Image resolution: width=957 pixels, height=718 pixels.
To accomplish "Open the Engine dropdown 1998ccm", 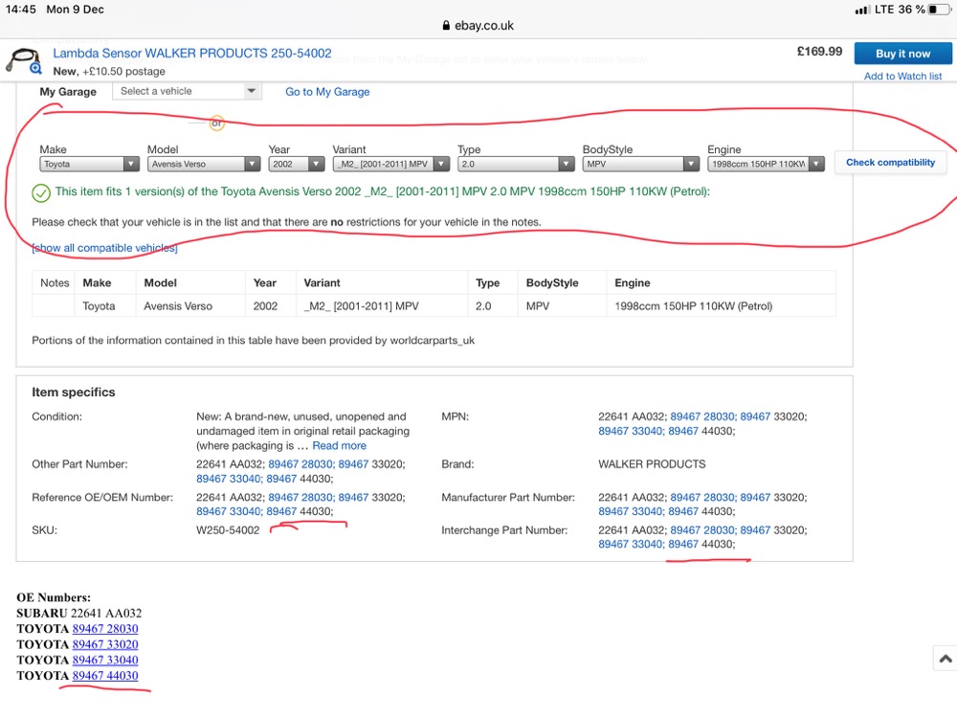I will click(x=766, y=165).
